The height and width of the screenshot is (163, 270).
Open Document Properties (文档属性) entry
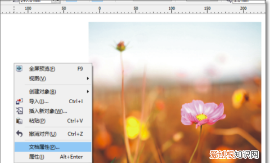pos(53,147)
